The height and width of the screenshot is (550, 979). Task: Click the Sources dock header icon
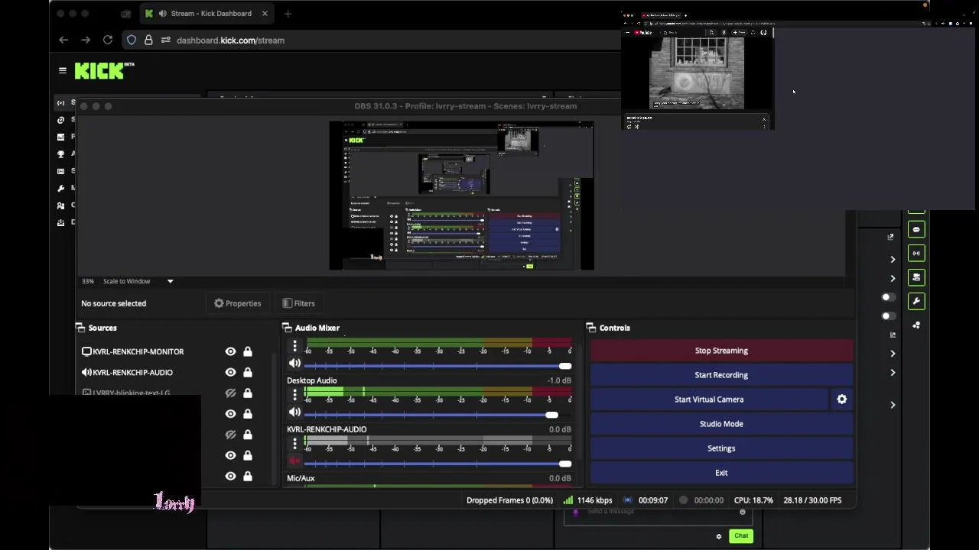click(x=80, y=328)
